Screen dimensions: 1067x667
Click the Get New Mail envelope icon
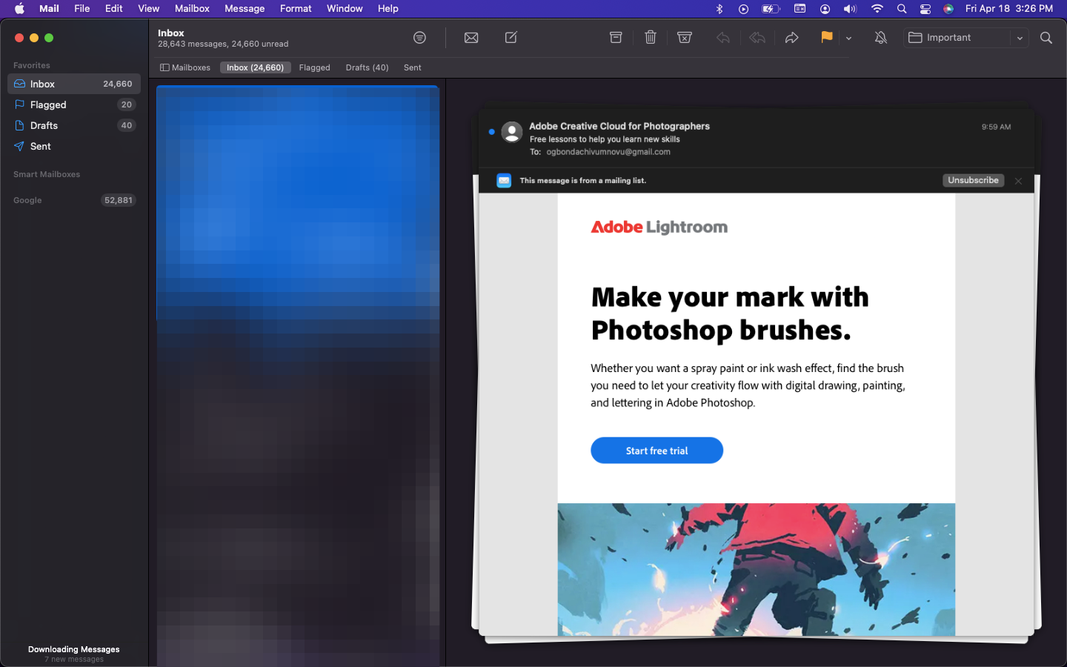click(x=471, y=38)
